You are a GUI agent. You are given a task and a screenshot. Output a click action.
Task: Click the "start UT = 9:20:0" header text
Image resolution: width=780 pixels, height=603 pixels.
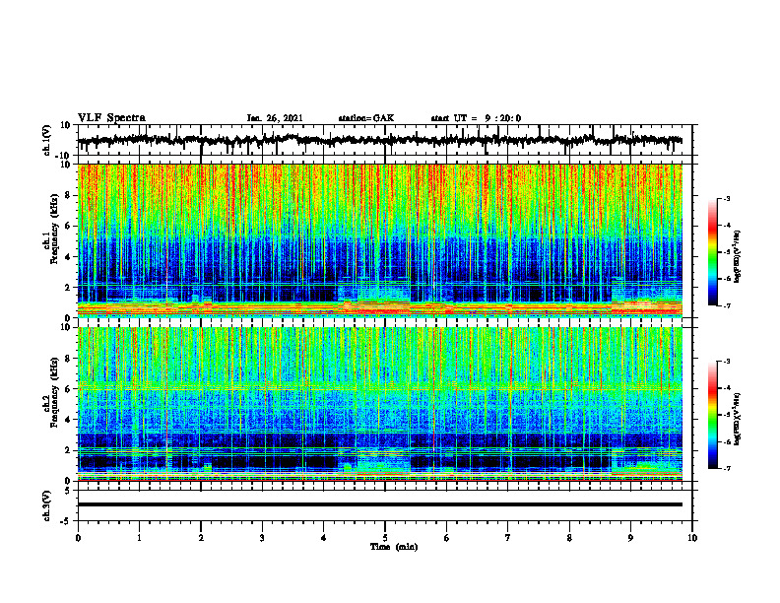pyautogui.click(x=476, y=118)
